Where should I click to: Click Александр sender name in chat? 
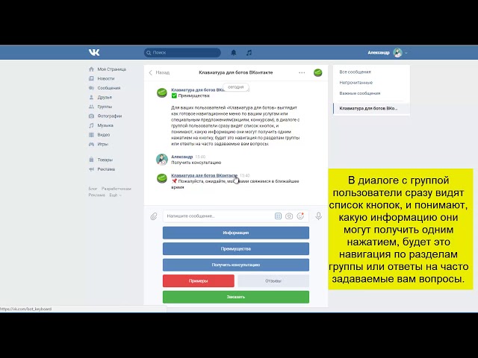point(182,157)
